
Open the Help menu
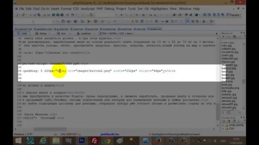(196, 9)
